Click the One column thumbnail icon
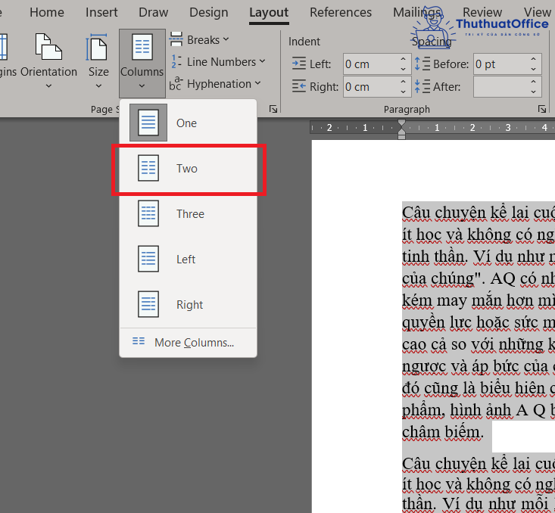The width and height of the screenshot is (555, 513). (x=148, y=123)
